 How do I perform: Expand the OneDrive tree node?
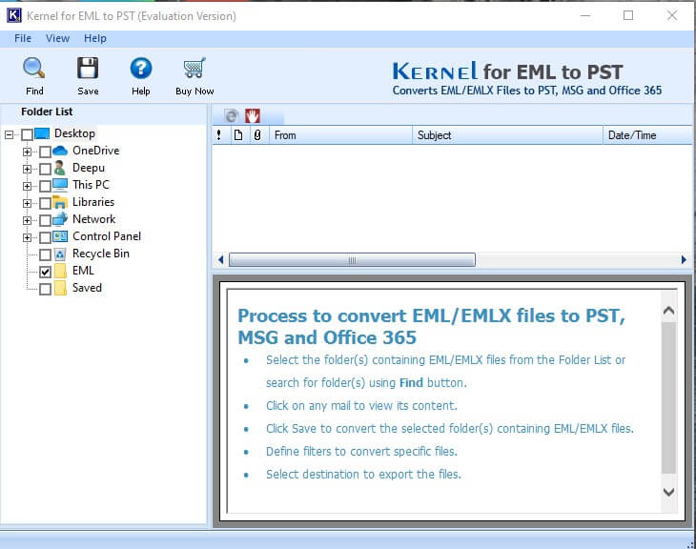(x=27, y=152)
